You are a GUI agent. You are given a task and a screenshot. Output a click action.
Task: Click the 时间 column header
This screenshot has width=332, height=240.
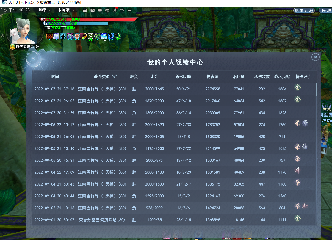(55, 76)
